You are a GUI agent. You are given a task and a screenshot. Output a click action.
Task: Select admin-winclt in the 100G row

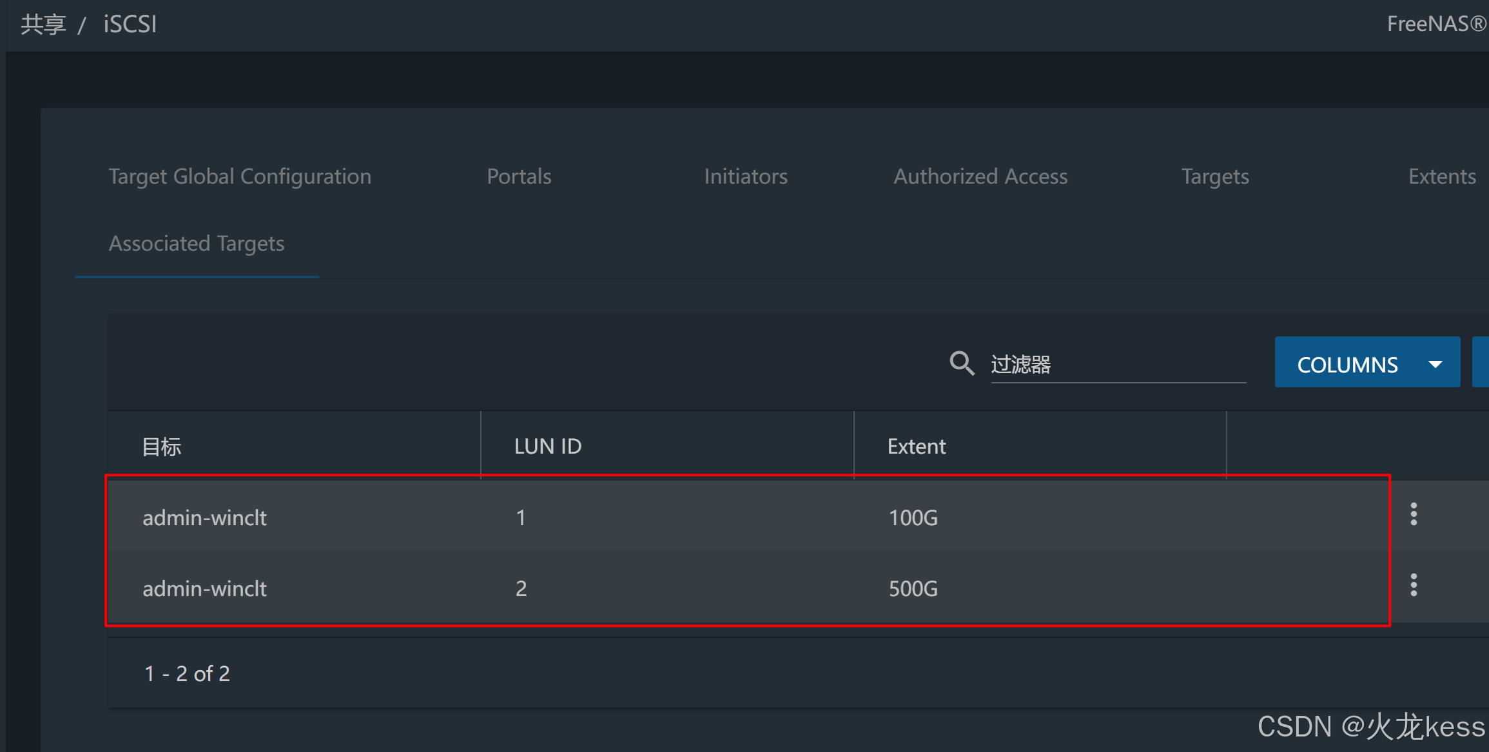(x=204, y=517)
